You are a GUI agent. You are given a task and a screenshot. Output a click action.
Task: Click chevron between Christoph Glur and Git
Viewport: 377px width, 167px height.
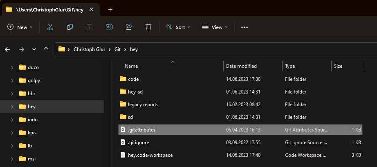click(110, 49)
